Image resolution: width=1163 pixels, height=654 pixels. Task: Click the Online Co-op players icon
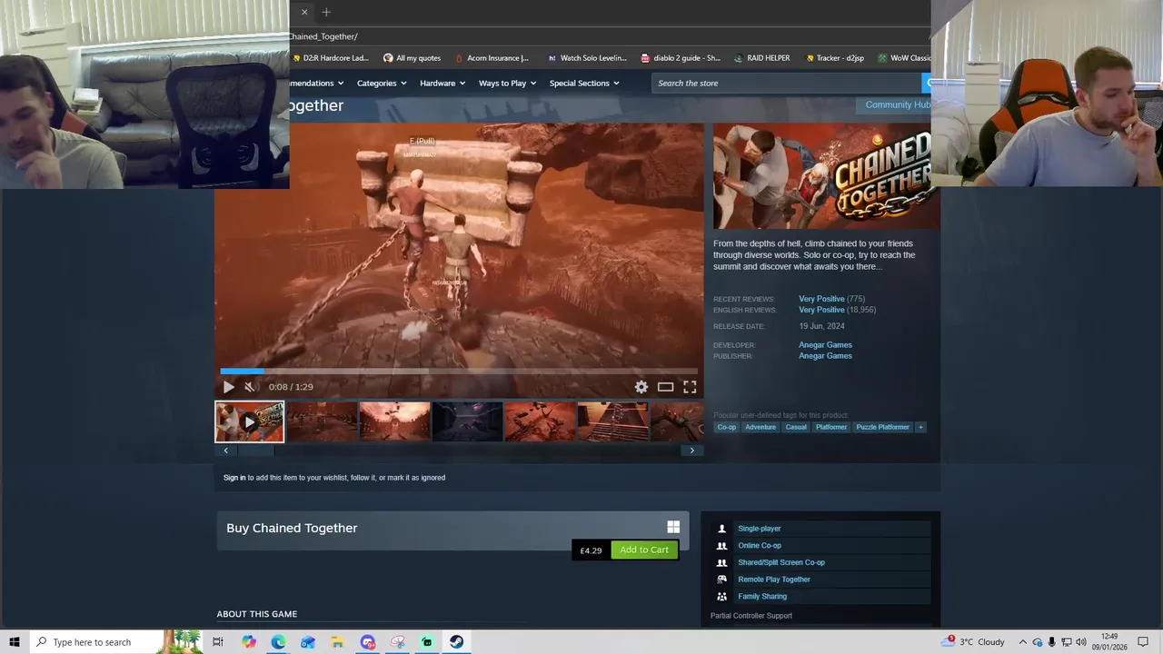coord(721,546)
